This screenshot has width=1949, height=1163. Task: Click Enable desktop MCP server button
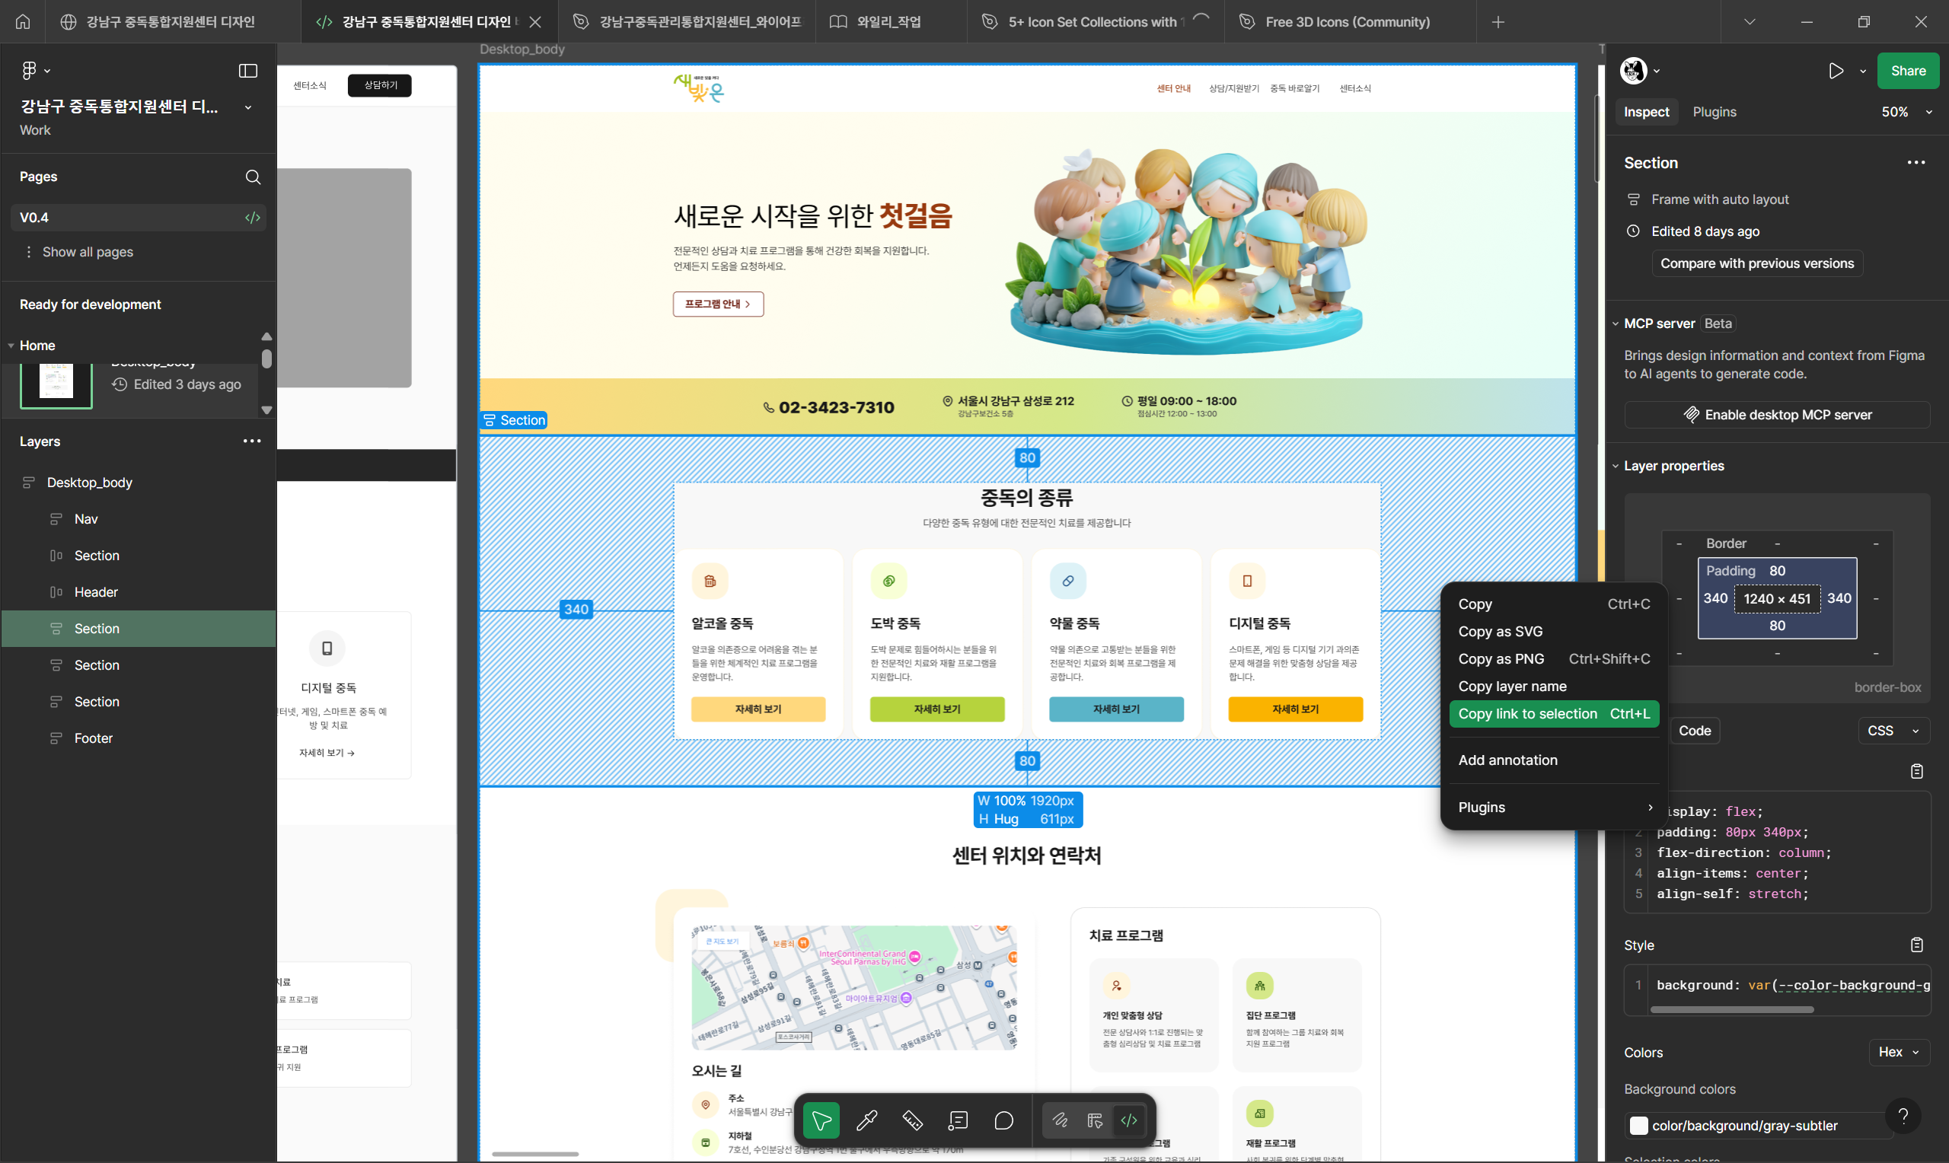click(1777, 415)
